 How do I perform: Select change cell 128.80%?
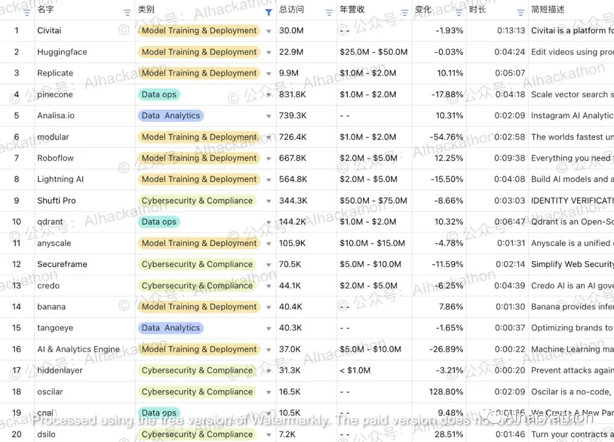(x=439, y=392)
